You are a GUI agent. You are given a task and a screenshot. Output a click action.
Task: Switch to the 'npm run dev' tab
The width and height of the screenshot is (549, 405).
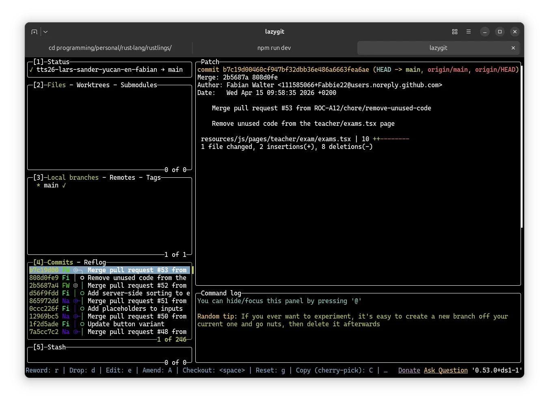[274, 48]
